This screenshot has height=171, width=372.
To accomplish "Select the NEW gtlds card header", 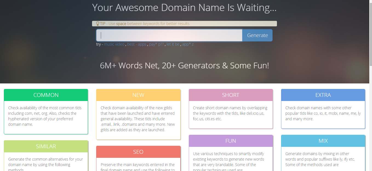I will coord(138,95).
